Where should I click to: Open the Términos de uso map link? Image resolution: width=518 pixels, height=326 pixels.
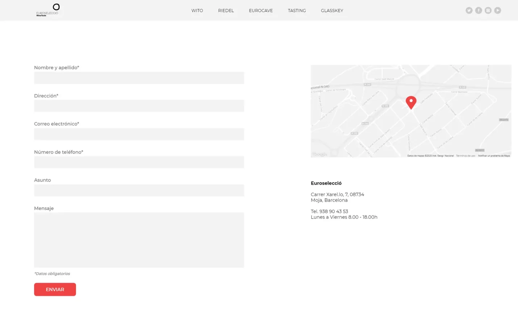click(x=465, y=156)
